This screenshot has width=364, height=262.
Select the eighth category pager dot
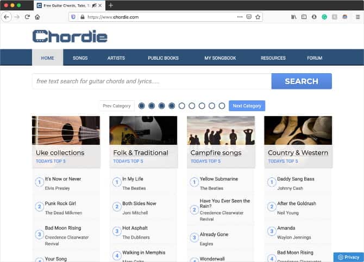pos(212,106)
